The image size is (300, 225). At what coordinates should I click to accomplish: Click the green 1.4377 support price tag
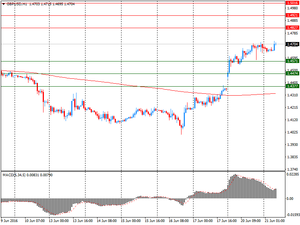point(292,86)
